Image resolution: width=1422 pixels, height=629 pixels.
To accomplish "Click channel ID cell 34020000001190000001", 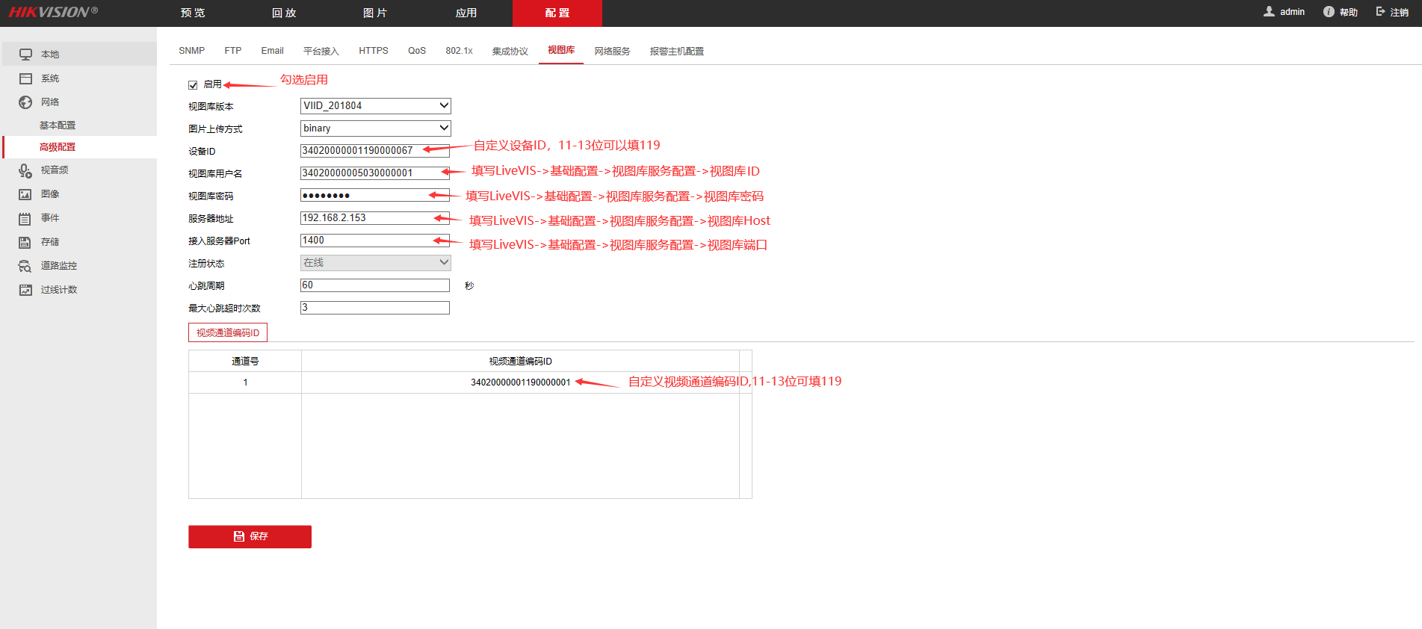I will 520,382.
